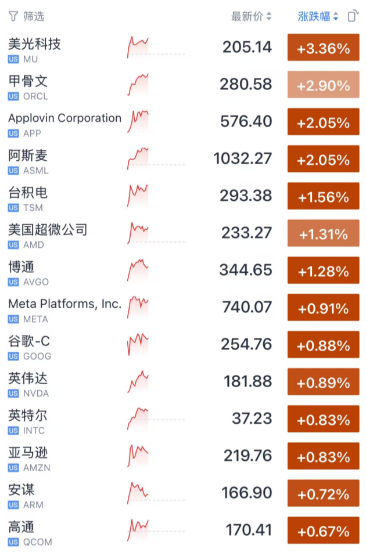Sort by 最新价 column arrows
This screenshot has width=366, height=552.
click(x=269, y=17)
